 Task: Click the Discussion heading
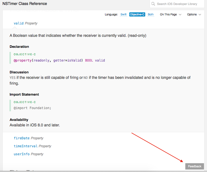coord(19,72)
